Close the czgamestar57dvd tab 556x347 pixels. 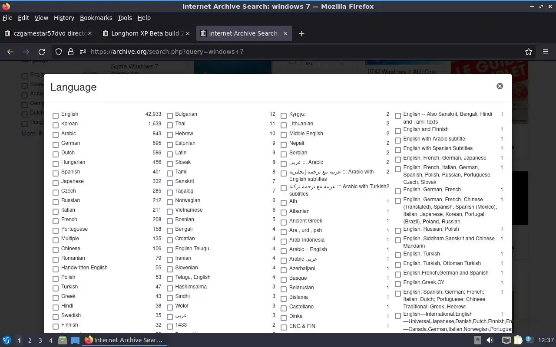[x=90, y=33]
